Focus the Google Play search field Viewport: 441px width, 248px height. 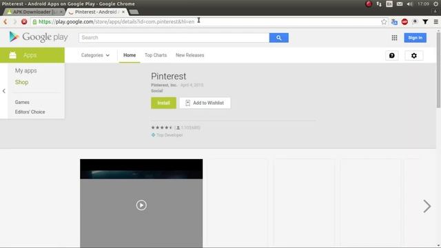pos(174,38)
